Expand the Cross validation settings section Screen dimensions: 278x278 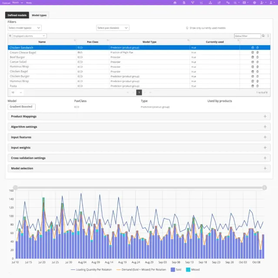pyautogui.click(x=139, y=158)
